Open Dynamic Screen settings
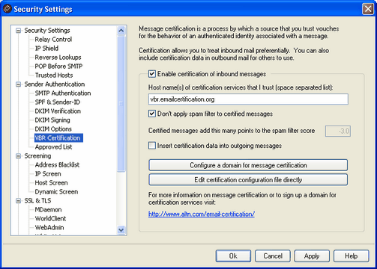377x269 pixels. coord(56,192)
